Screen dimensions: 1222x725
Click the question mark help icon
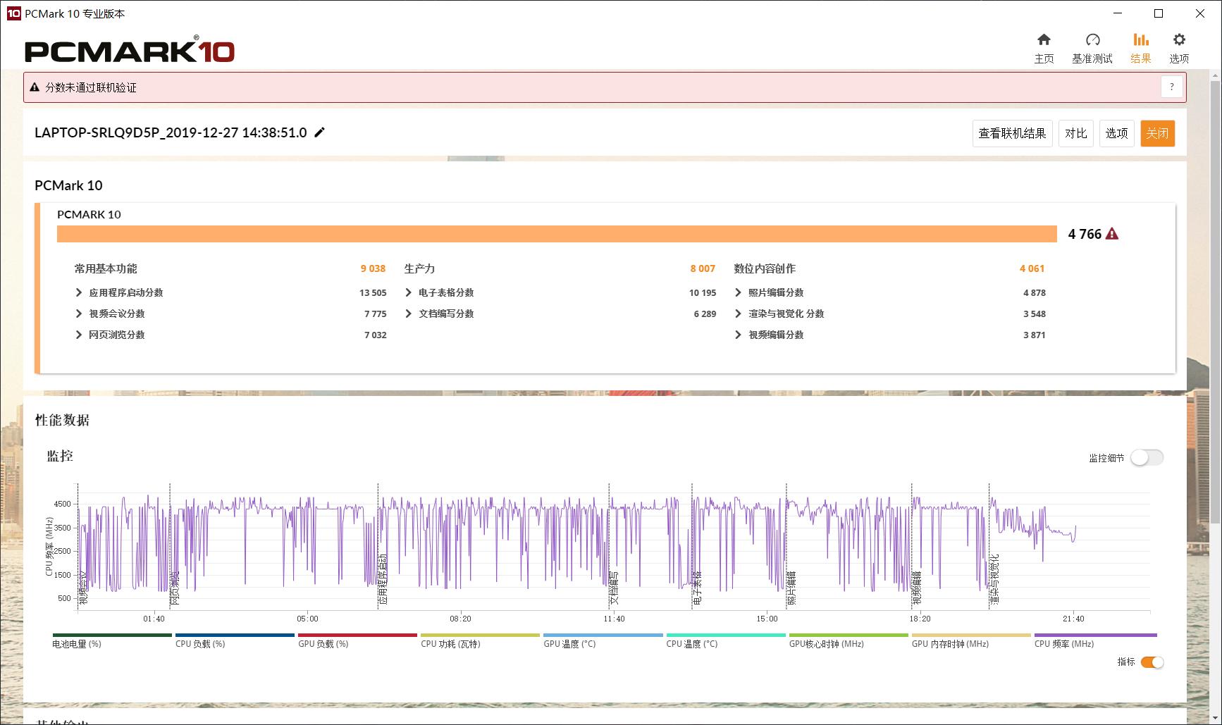click(1171, 87)
